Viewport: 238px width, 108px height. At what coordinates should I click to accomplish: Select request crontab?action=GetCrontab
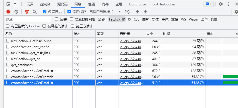click(32, 77)
